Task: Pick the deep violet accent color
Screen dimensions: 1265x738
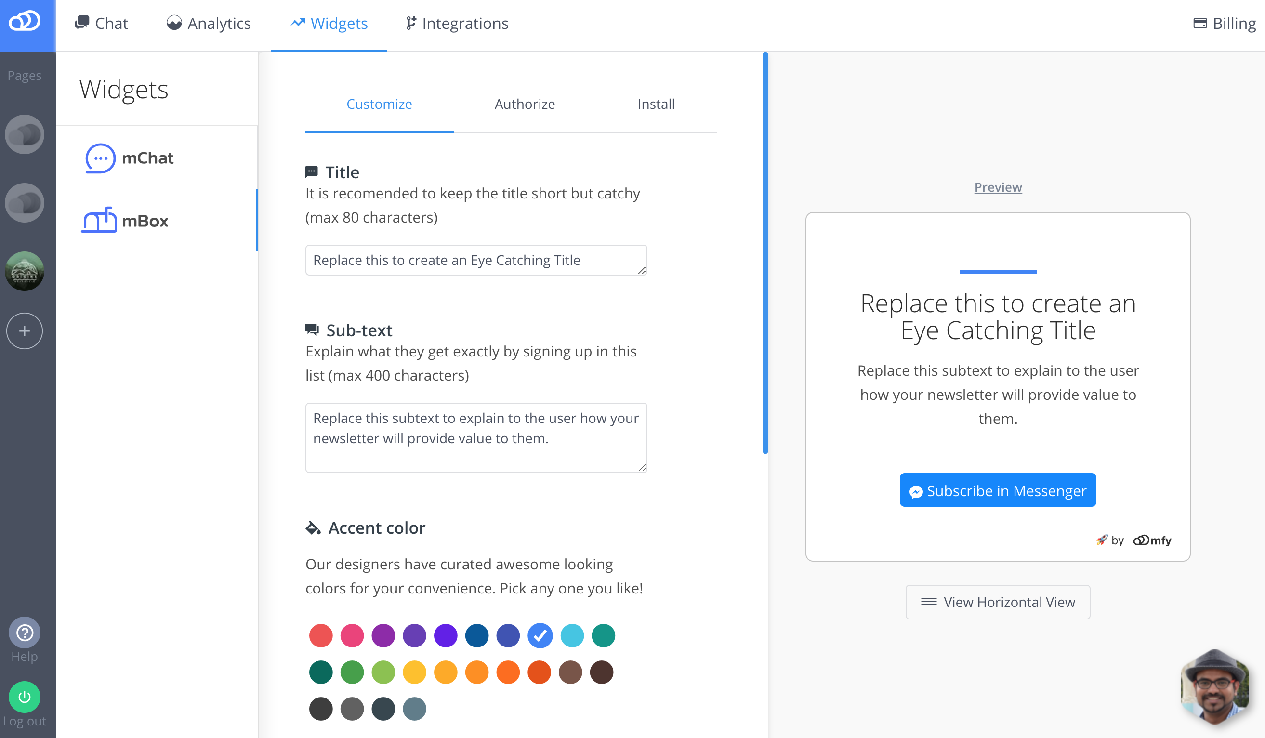Action: click(x=446, y=635)
